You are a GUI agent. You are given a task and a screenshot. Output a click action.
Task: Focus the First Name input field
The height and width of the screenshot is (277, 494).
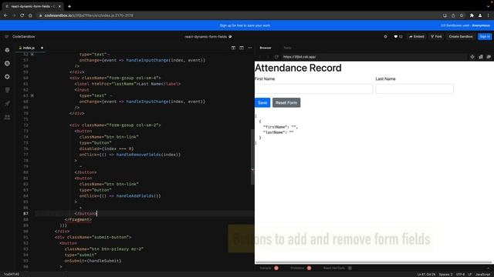(314, 89)
